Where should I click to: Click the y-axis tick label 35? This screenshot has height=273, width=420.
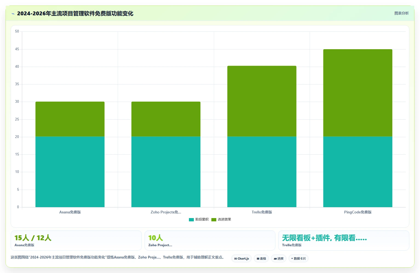pos(17,84)
